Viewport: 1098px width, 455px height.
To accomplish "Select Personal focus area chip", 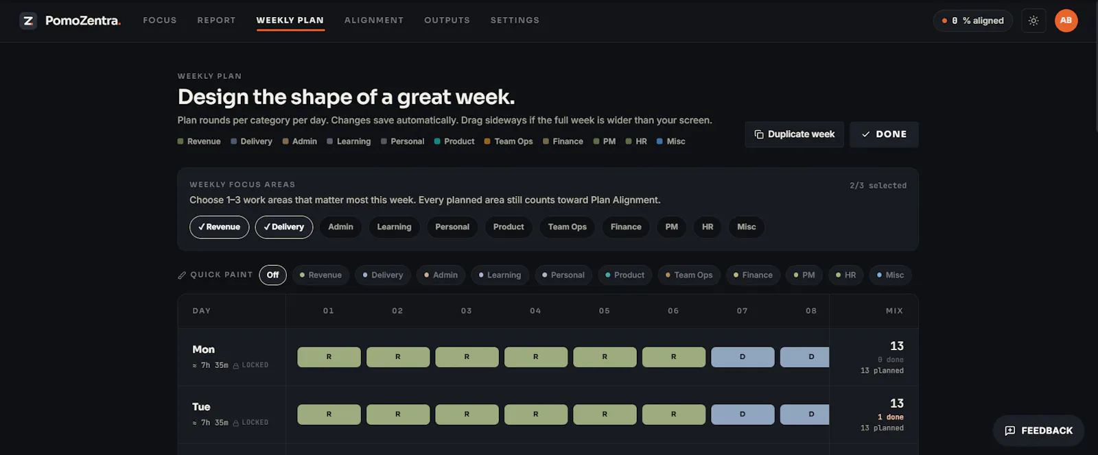I will (x=452, y=227).
